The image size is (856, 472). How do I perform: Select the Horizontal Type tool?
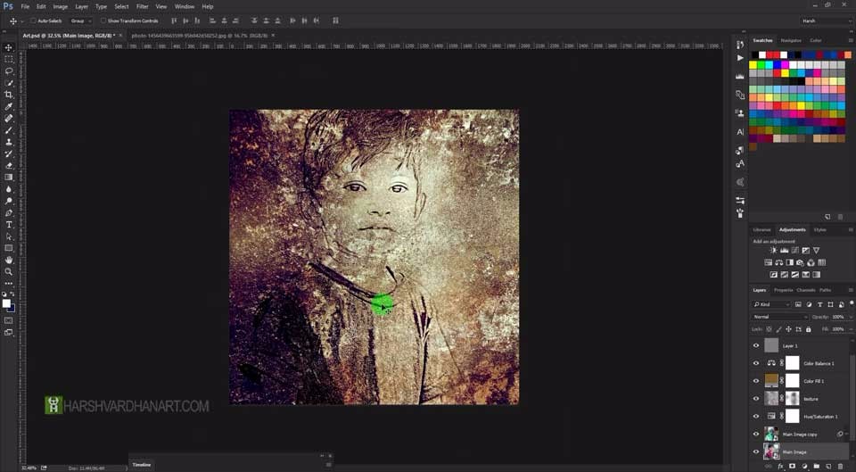click(9, 225)
